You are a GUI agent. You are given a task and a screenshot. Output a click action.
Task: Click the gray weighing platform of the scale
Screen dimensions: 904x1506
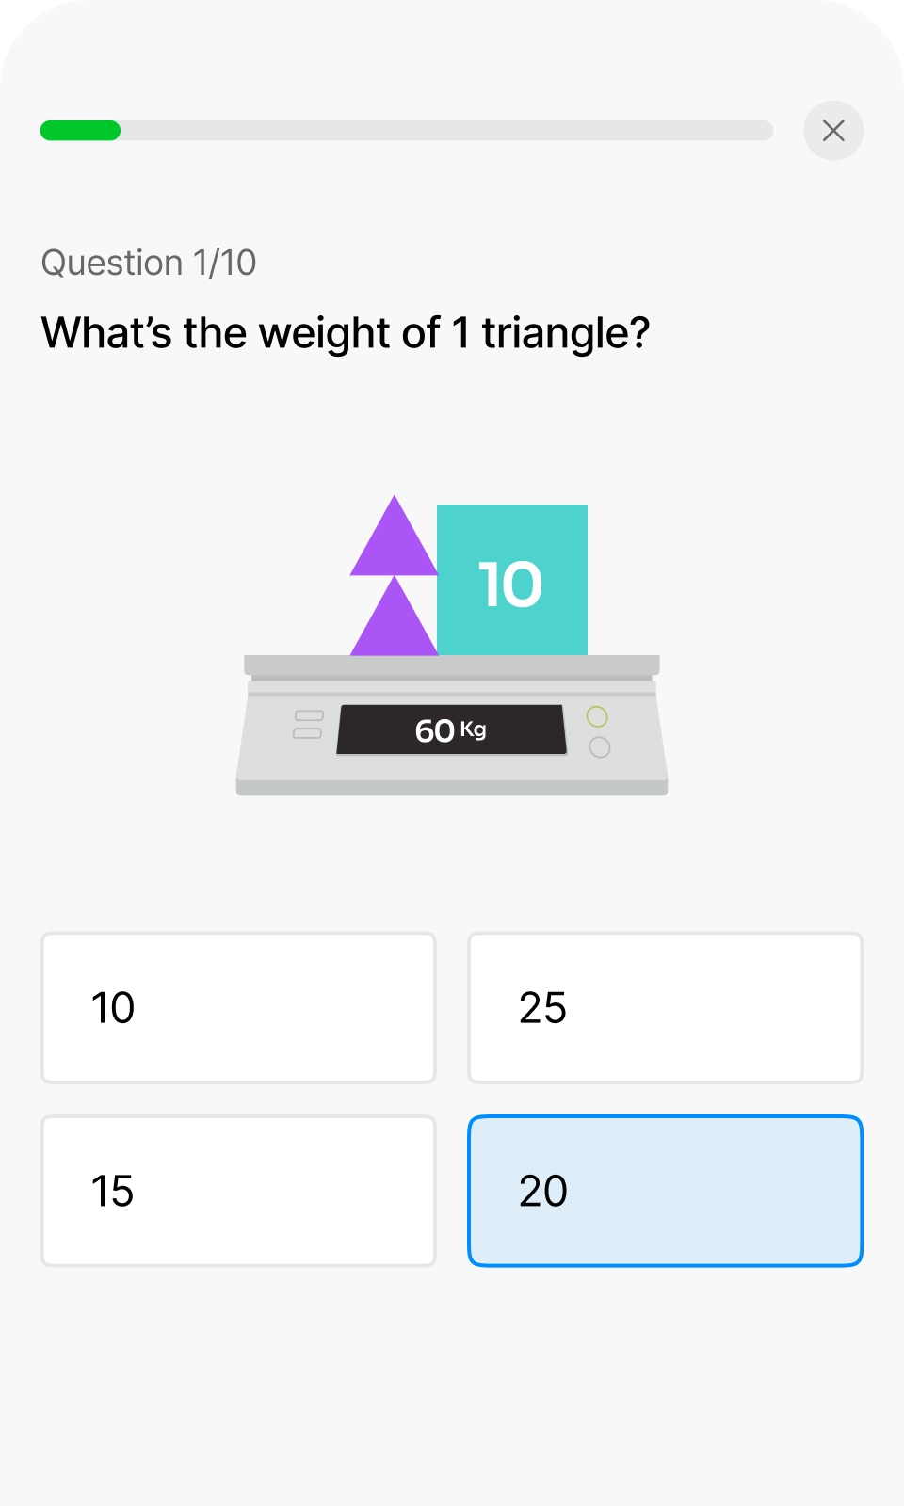pyautogui.click(x=452, y=665)
